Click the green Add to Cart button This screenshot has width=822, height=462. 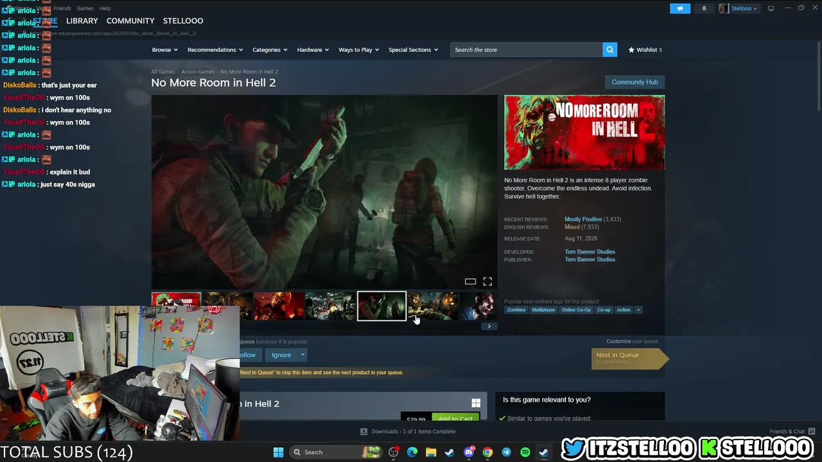[455, 418]
